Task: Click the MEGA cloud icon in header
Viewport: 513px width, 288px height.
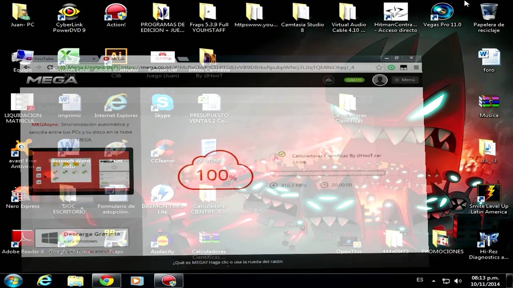Action: (x=329, y=80)
